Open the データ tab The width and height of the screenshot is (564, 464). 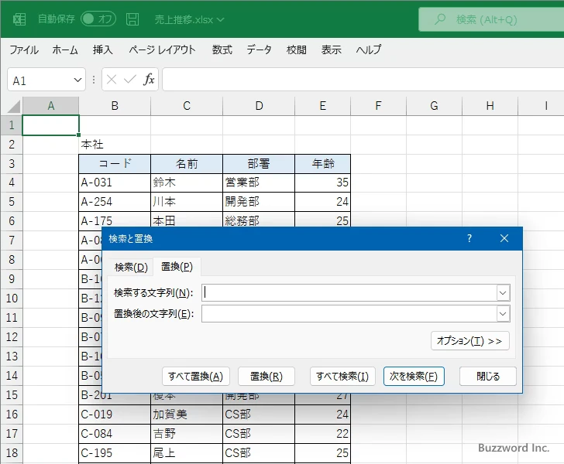click(259, 49)
